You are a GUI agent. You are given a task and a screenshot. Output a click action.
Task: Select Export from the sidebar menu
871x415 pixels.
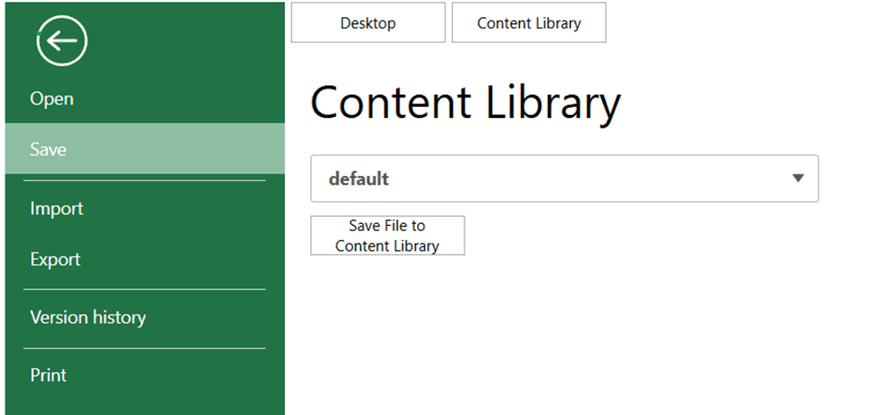pos(55,260)
